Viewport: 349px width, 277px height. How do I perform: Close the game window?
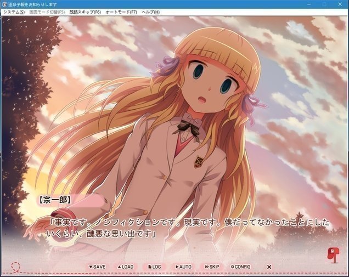point(340,4)
